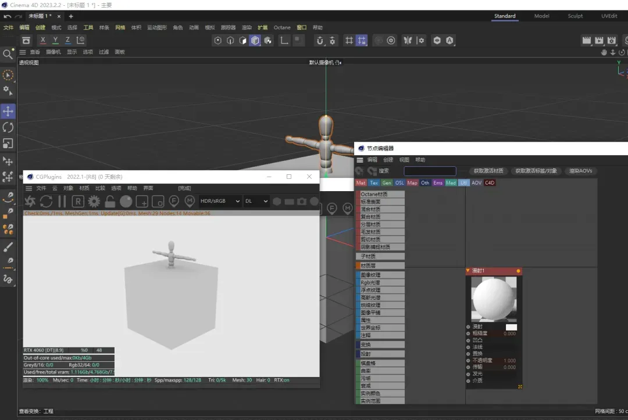Viewport: 628px width, 420px height.
Task: Restart render with the circular arrows icon
Action: [x=46, y=202]
